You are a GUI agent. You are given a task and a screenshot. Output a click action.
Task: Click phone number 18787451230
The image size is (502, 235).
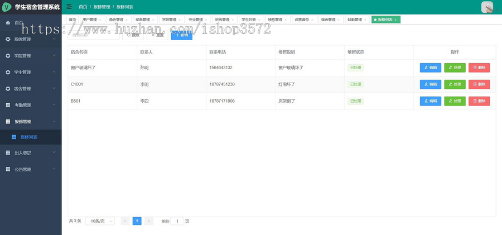[x=222, y=84]
